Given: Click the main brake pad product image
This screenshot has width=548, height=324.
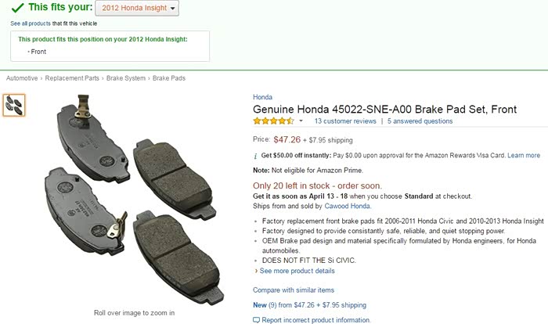Looking at the screenshot, I should (x=133, y=200).
